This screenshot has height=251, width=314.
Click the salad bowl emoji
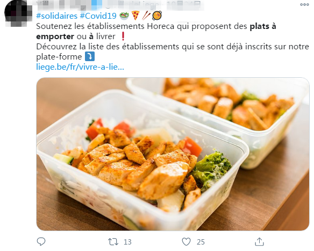pyautogui.click(x=124, y=16)
